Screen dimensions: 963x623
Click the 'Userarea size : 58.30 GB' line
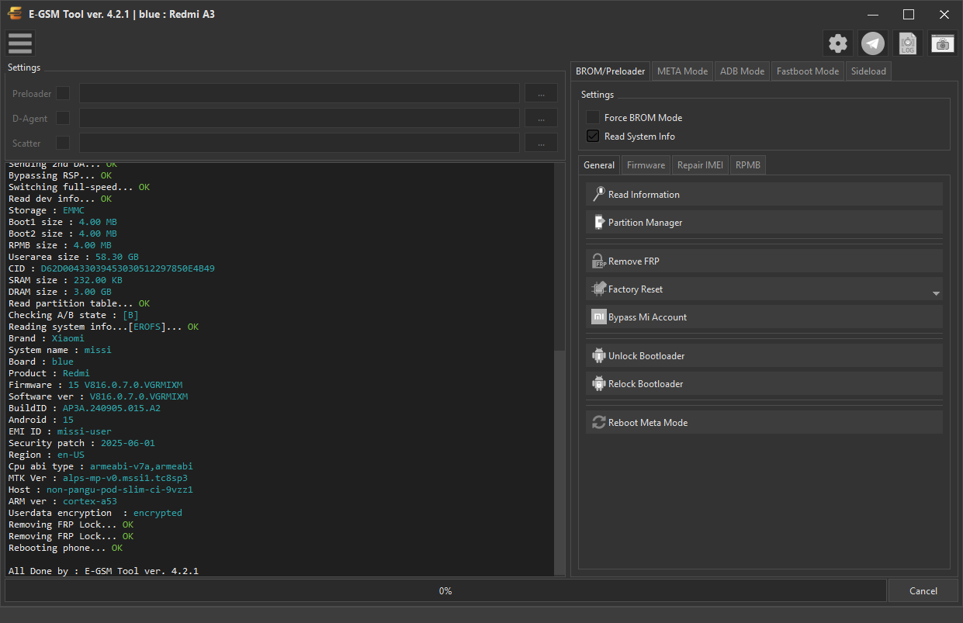tap(74, 257)
